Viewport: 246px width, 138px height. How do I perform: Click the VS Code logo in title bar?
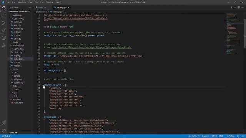click(3, 2)
